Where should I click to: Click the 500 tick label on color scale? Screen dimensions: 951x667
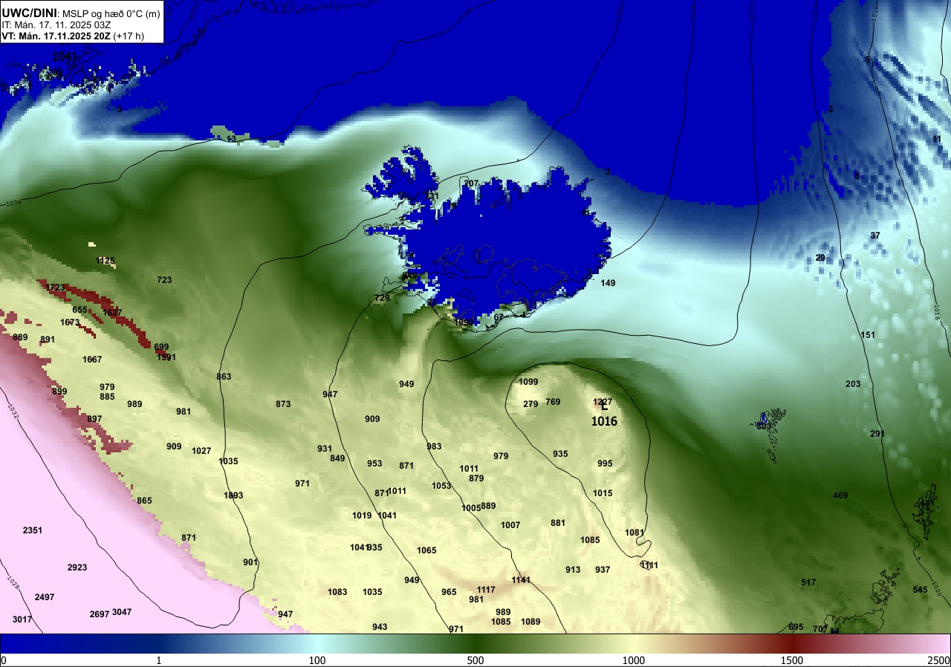point(475,660)
